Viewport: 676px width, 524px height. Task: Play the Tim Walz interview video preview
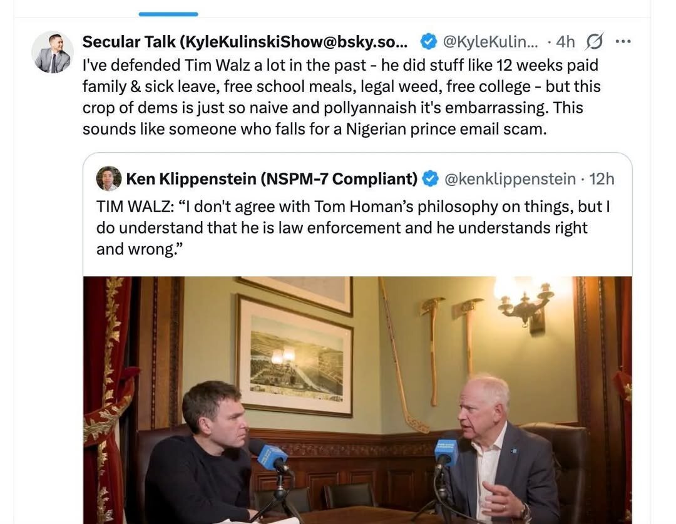tap(357, 401)
